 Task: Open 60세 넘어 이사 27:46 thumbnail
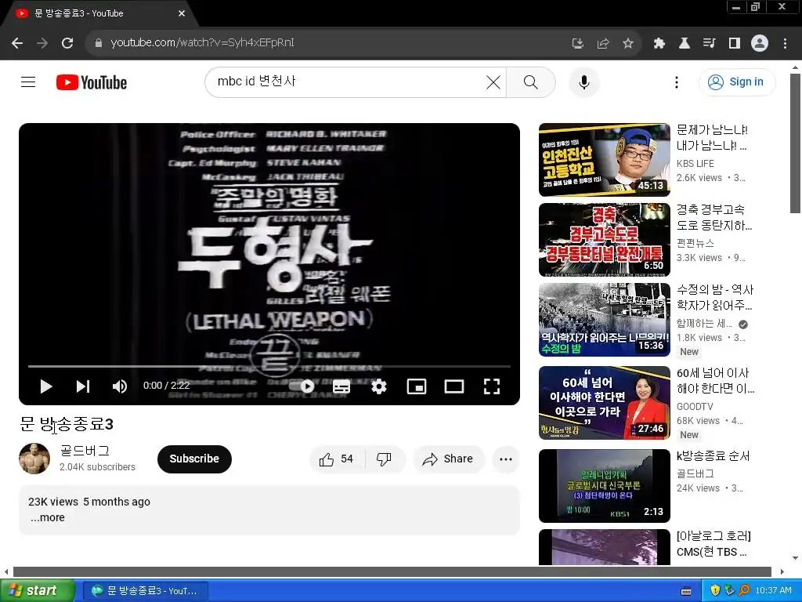pyautogui.click(x=605, y=402)
